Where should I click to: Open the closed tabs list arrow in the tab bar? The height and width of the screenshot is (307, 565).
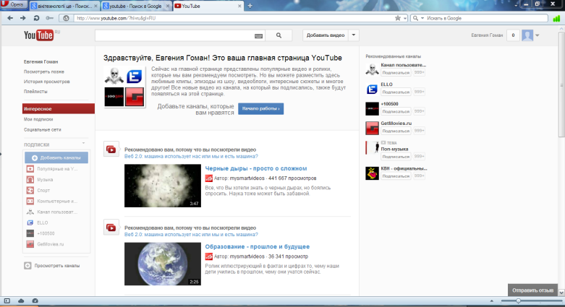516,5
